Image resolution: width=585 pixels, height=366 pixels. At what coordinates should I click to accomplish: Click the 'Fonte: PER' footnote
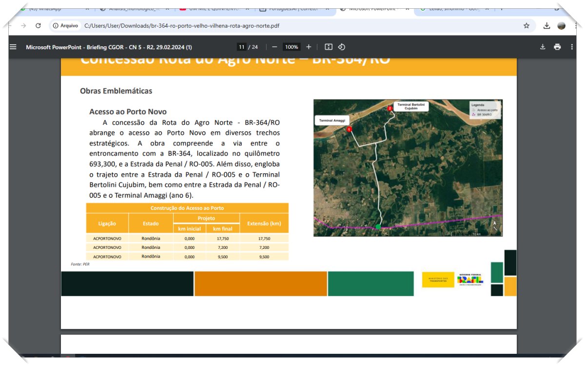click(x=80, y=264)
